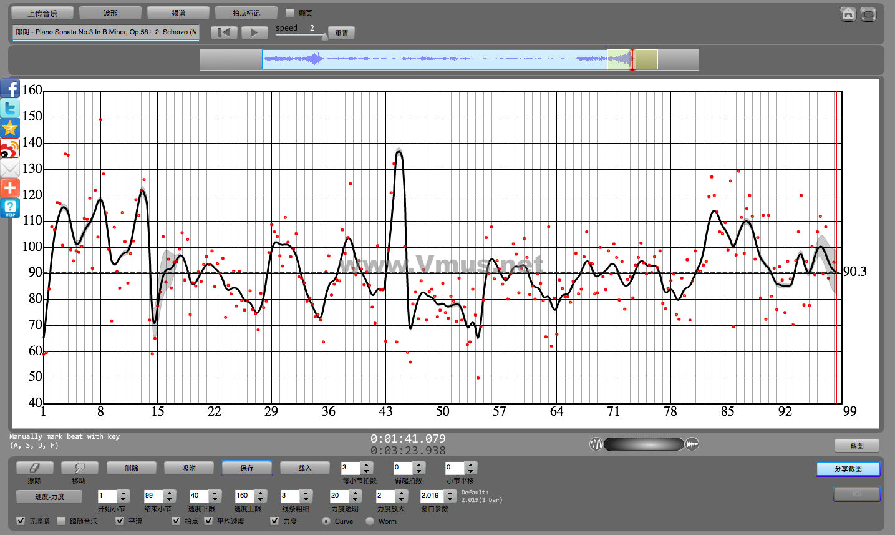Click the 保存 save button

pos(246,468)
